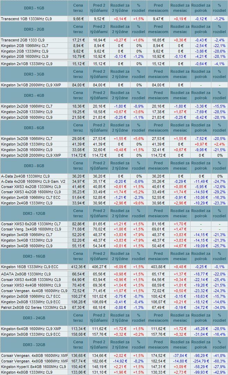
Task: Select the DDR3 - 4GB section header
Action: [34, 96]
